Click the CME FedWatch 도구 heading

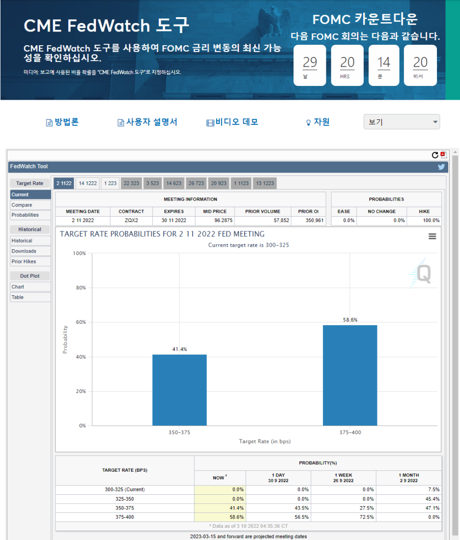coord(107,26)
